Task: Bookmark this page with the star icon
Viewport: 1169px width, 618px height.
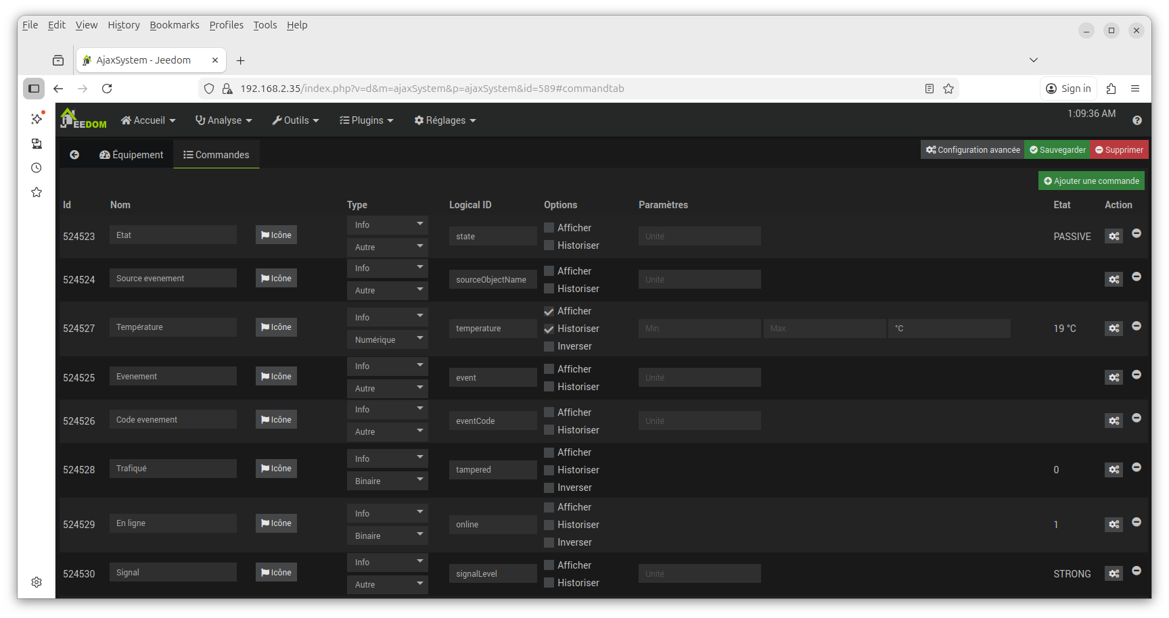Action: (x=948, y=89)
